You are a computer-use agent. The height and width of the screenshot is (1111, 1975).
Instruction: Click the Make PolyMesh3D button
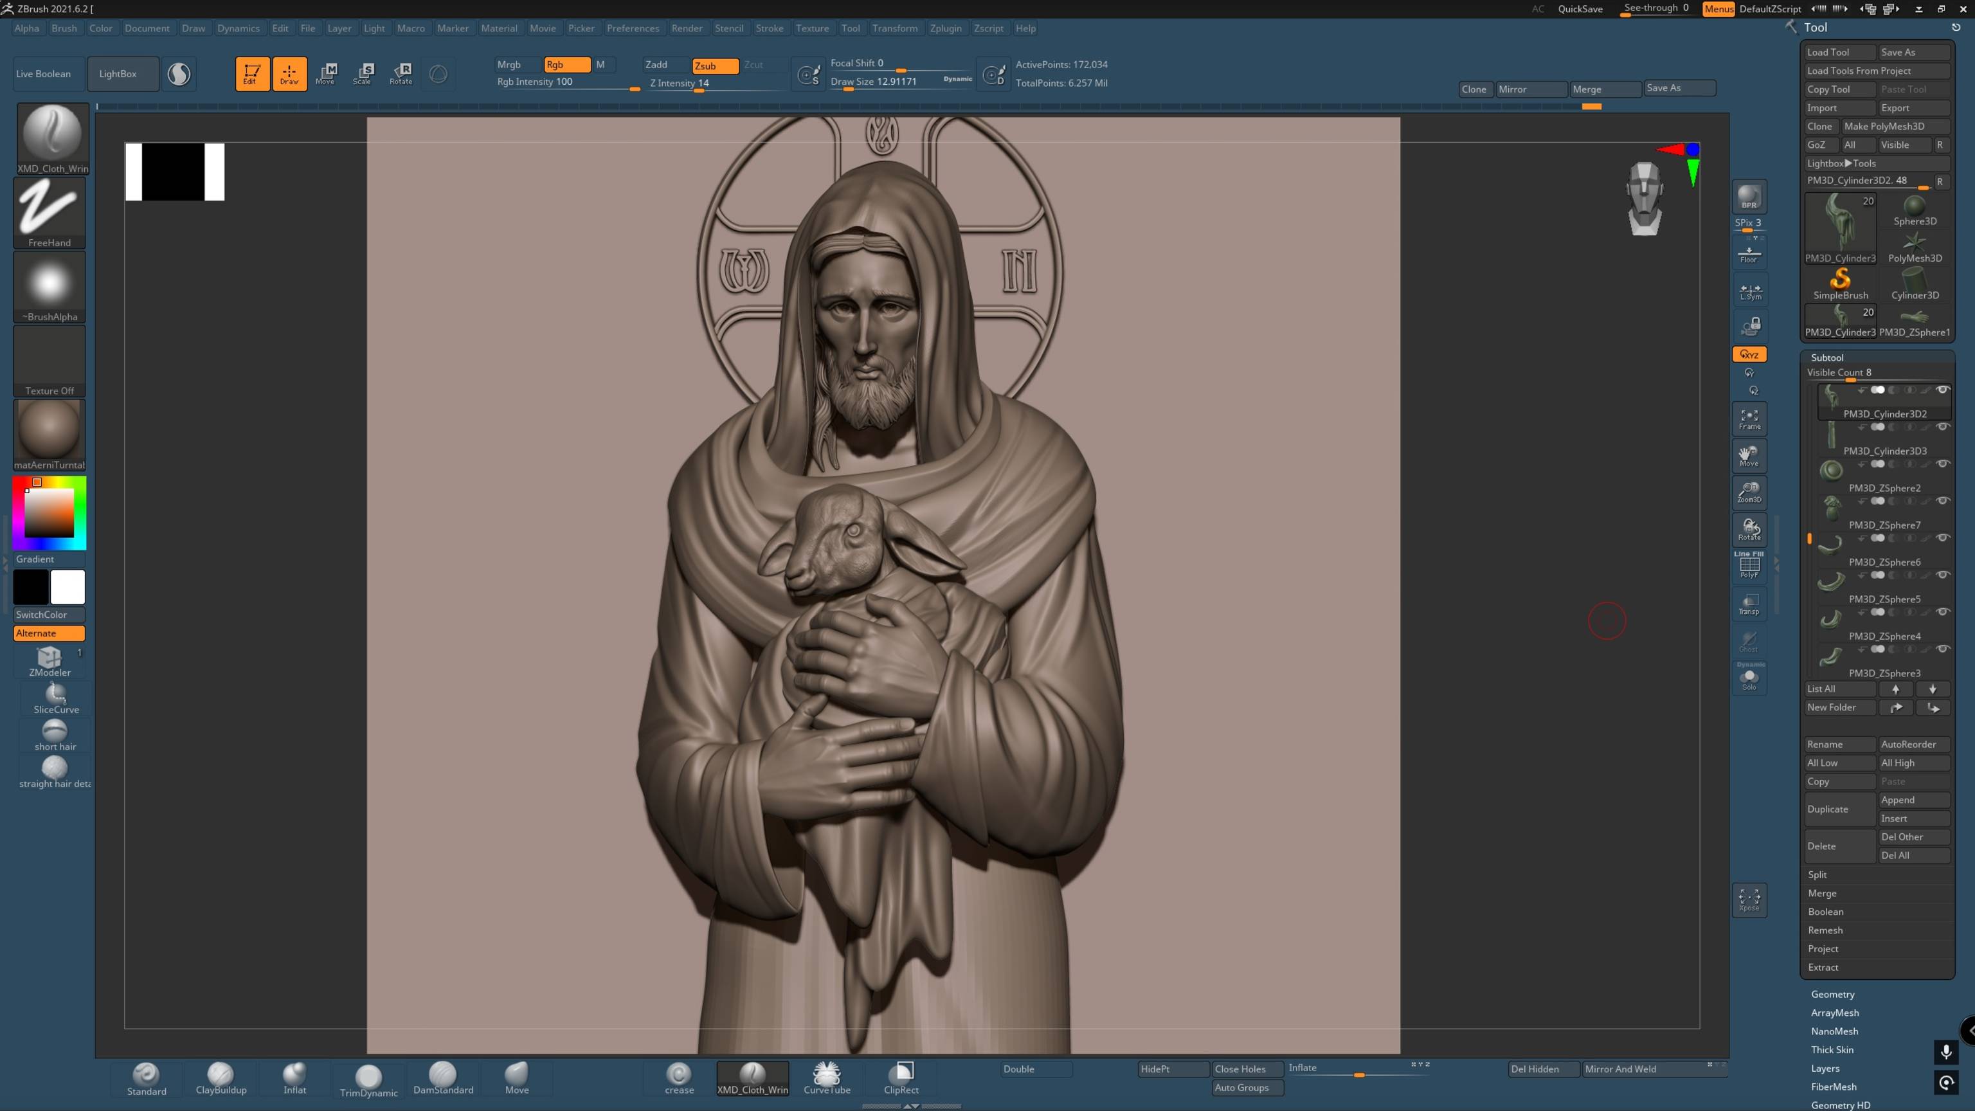coord(1884,127)
